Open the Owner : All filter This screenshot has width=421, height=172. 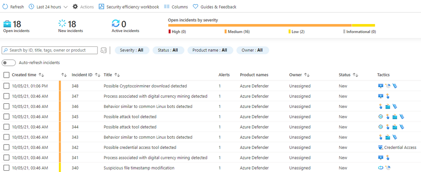253,50
